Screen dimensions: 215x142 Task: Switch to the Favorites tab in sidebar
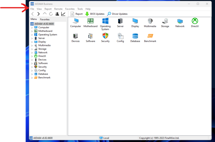pyautogui.click(x=45, y=20)
